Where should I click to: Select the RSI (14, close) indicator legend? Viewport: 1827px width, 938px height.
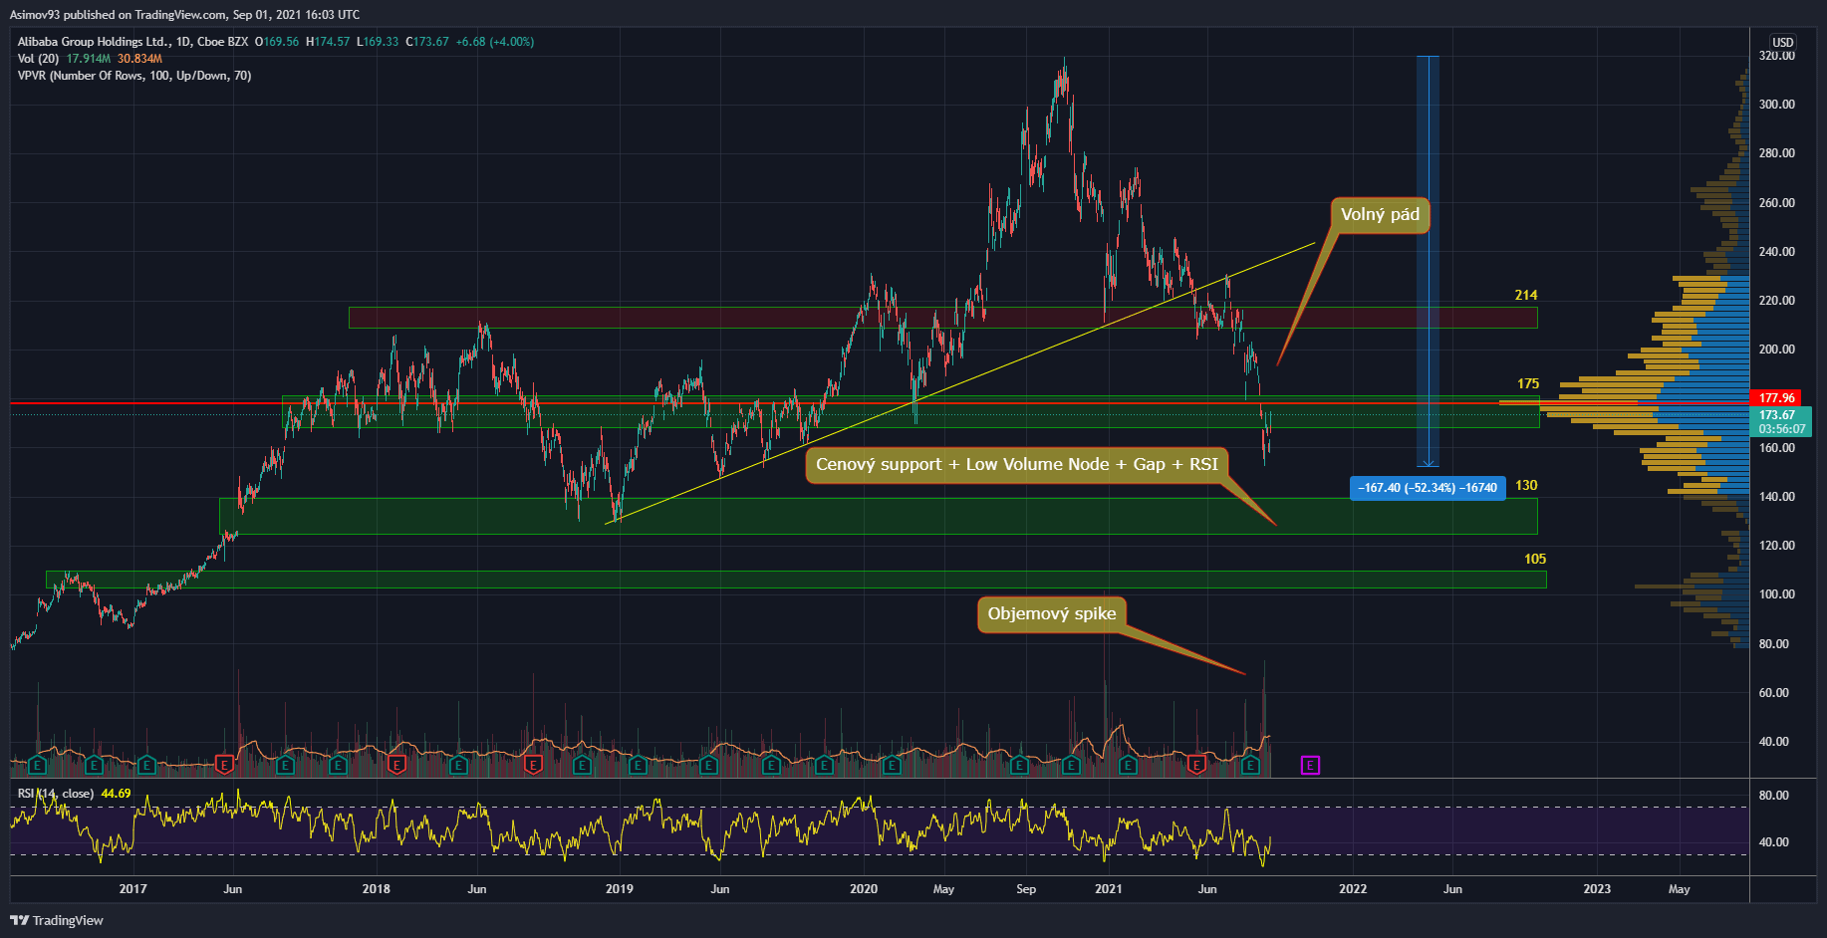pos(58,794)
